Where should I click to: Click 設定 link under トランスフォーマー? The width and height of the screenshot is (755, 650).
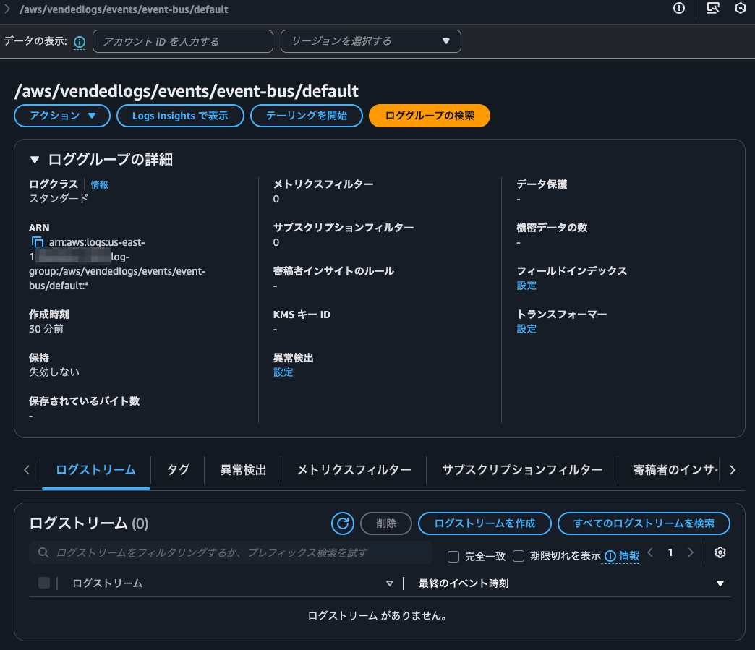(x=526, y=329)
